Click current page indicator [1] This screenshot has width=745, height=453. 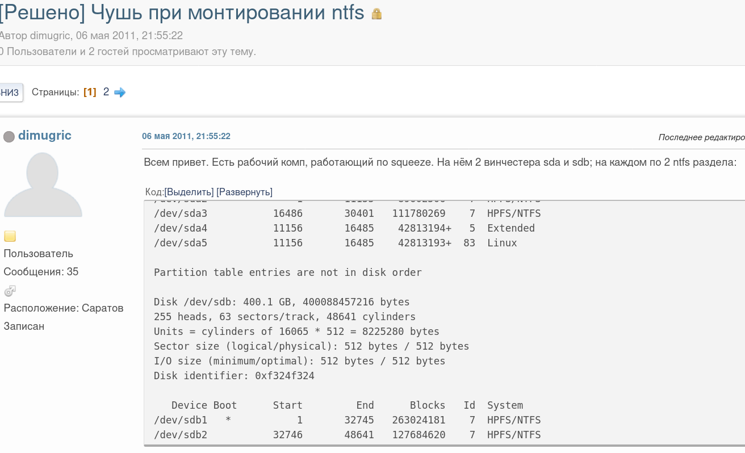90,92
